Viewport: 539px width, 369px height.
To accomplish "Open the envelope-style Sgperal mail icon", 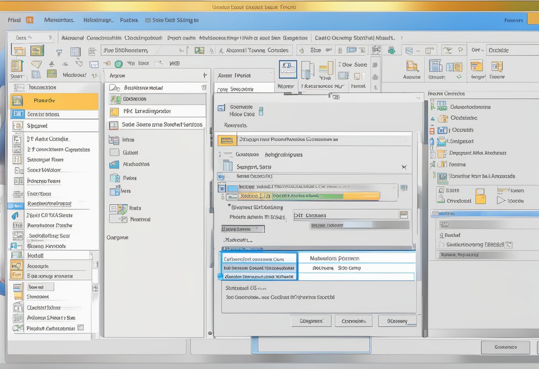I will click(x=17, y=126).
